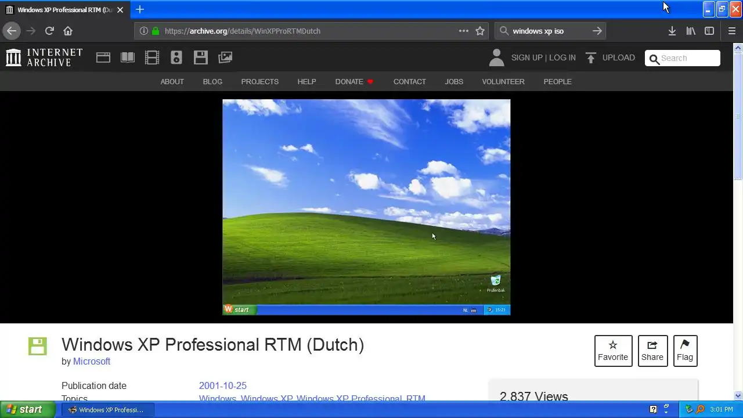Click the magnifier tray icon
Image resolution: width=743 pixels, height=418 pixels.
701,409
